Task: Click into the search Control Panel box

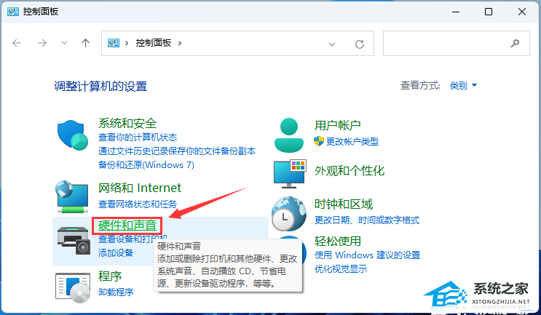Action: coord(456,43)
